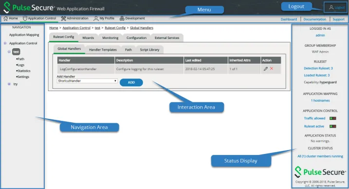Open the Documentation link
Screen dimensions: 349x189
click(x=315, y=19)
